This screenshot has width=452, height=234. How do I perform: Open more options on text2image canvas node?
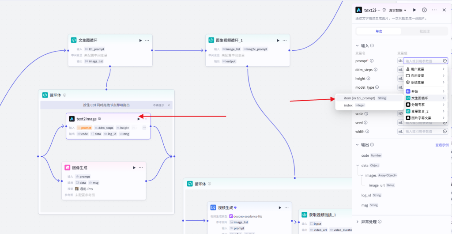[145, 119]
